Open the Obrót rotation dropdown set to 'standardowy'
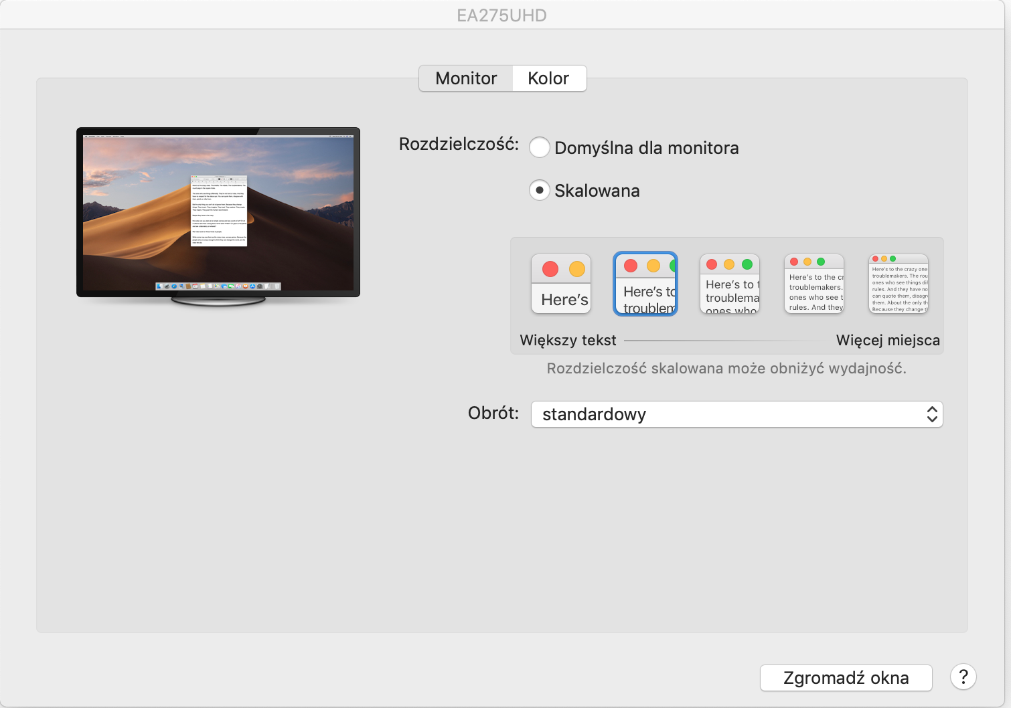The width and height of the screenshot is (1011, 708). (735, 414)
